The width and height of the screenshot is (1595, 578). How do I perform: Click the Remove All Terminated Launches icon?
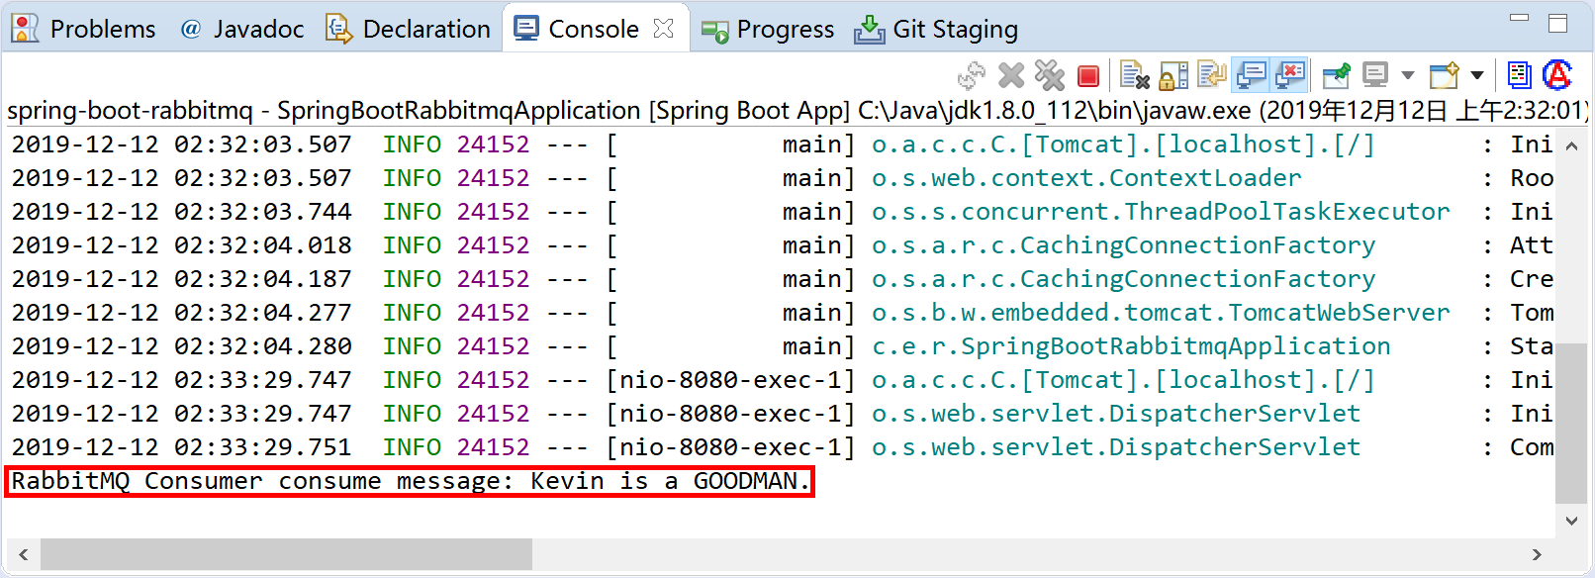1049,76
